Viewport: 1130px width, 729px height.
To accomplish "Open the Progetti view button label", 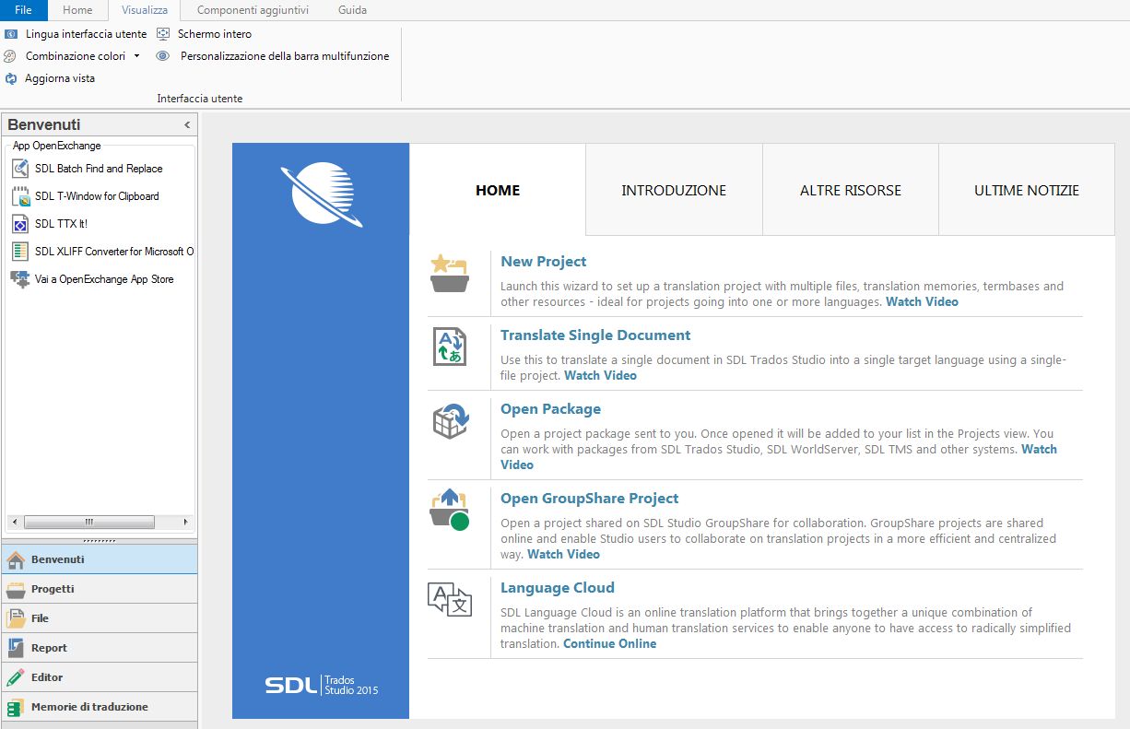I will coord(53,589).
